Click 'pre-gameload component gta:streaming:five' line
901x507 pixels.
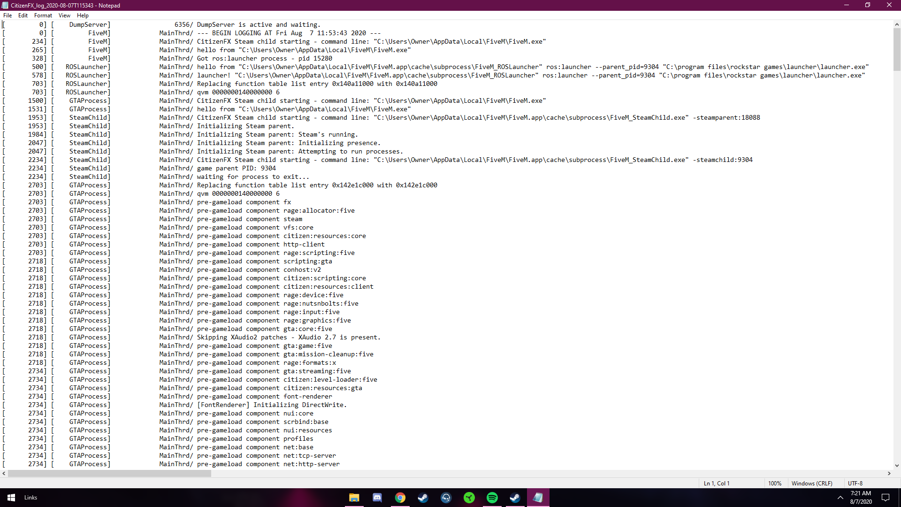[274, 371]
